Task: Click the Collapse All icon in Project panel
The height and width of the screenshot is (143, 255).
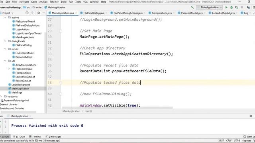Action: tap(32, 13)
